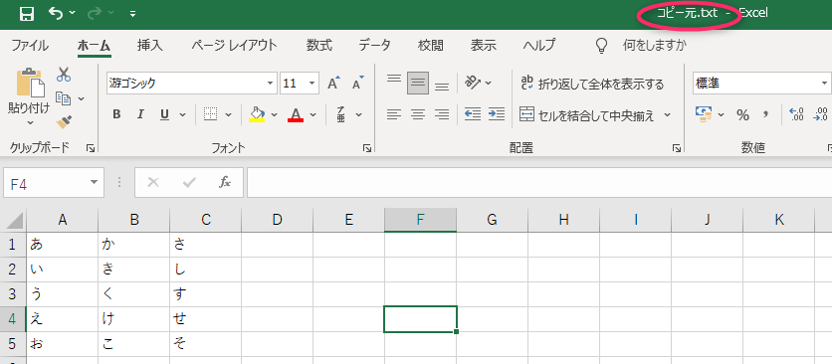Open the 配置 dialog launcher

(x=676, y=148)
